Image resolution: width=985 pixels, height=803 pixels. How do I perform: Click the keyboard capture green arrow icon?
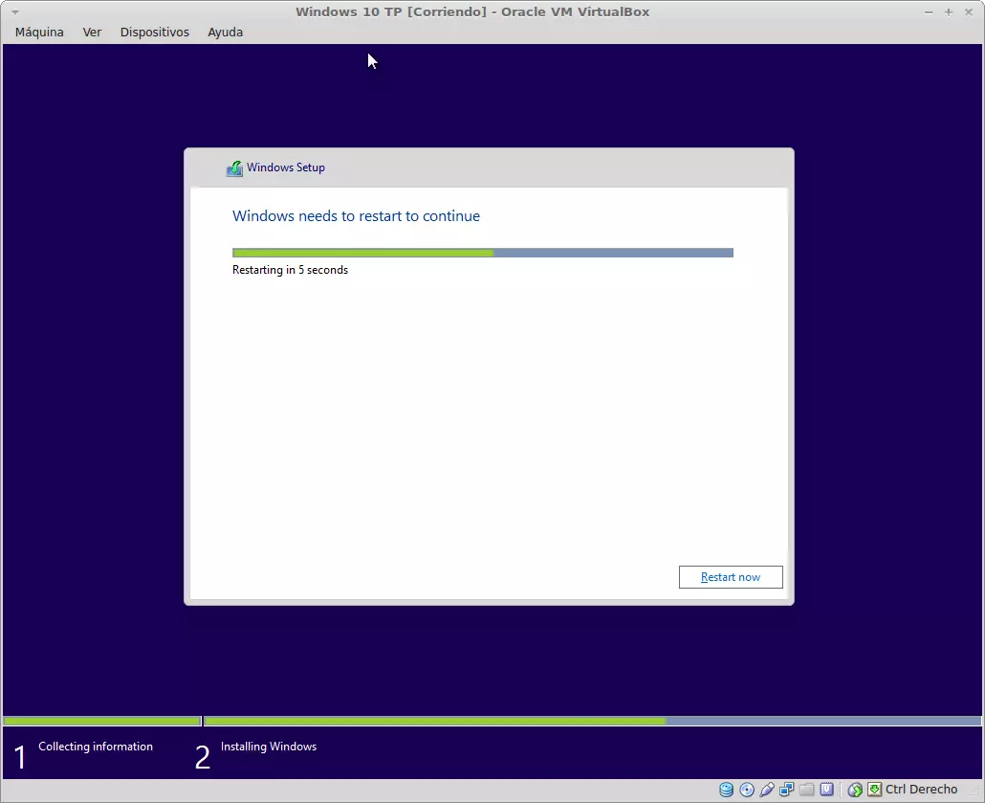coord(874,790)
